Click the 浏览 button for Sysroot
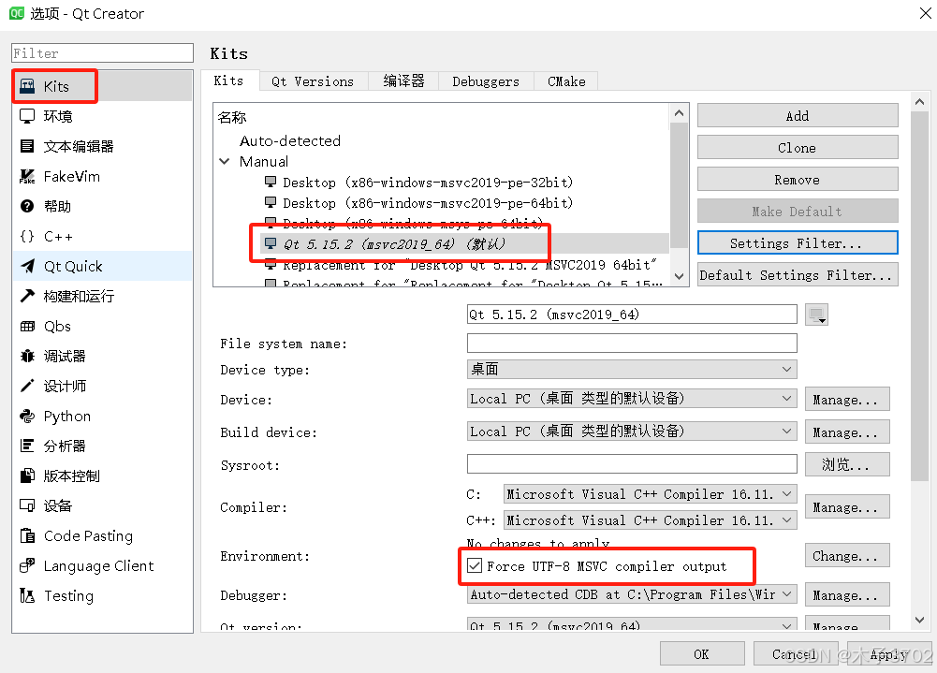Viewport: 937px width, 673px height. point(847,464)
